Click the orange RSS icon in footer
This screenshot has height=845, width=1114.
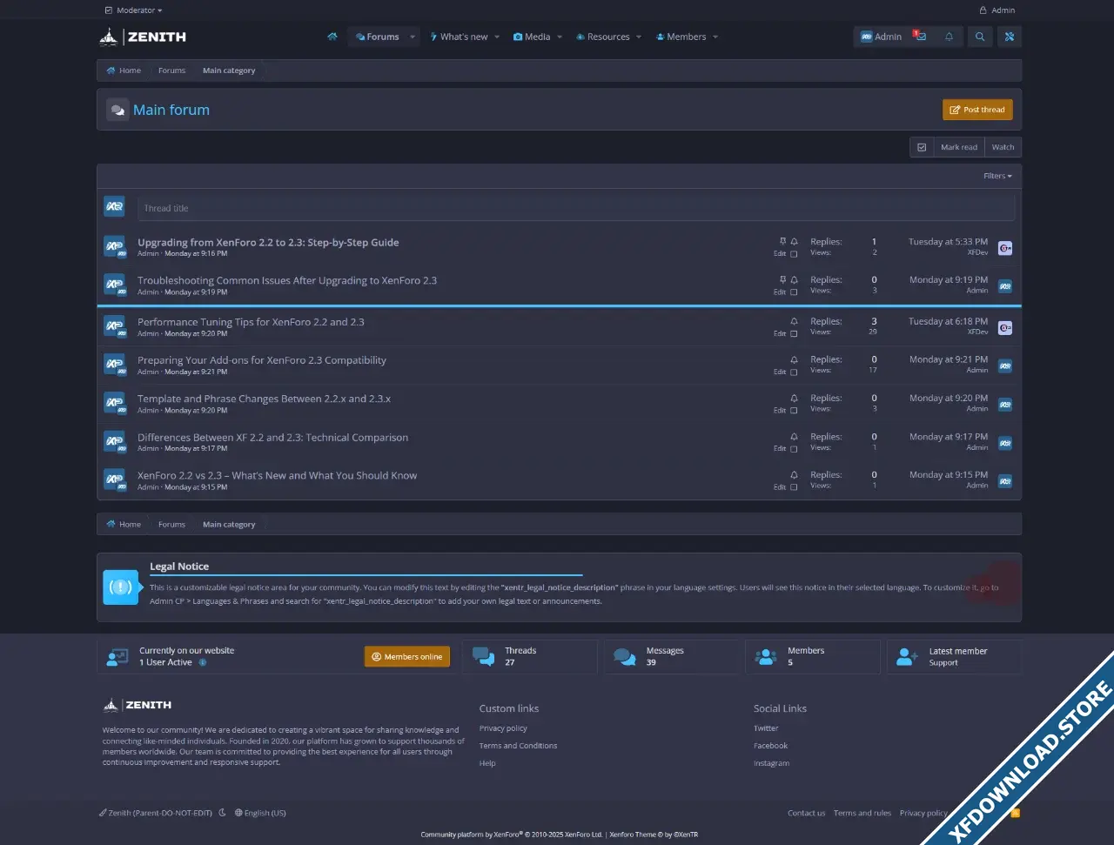(1015, 813)
